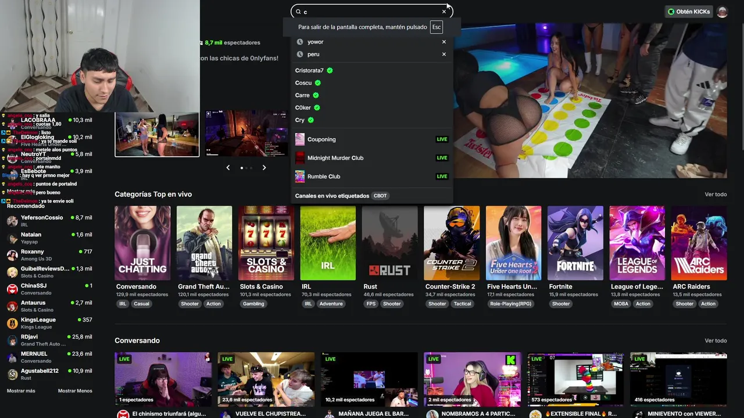Viewport: 744px width, 418px height.
Task: Click the Obtén KICKs button
Action: click(689, 12)
